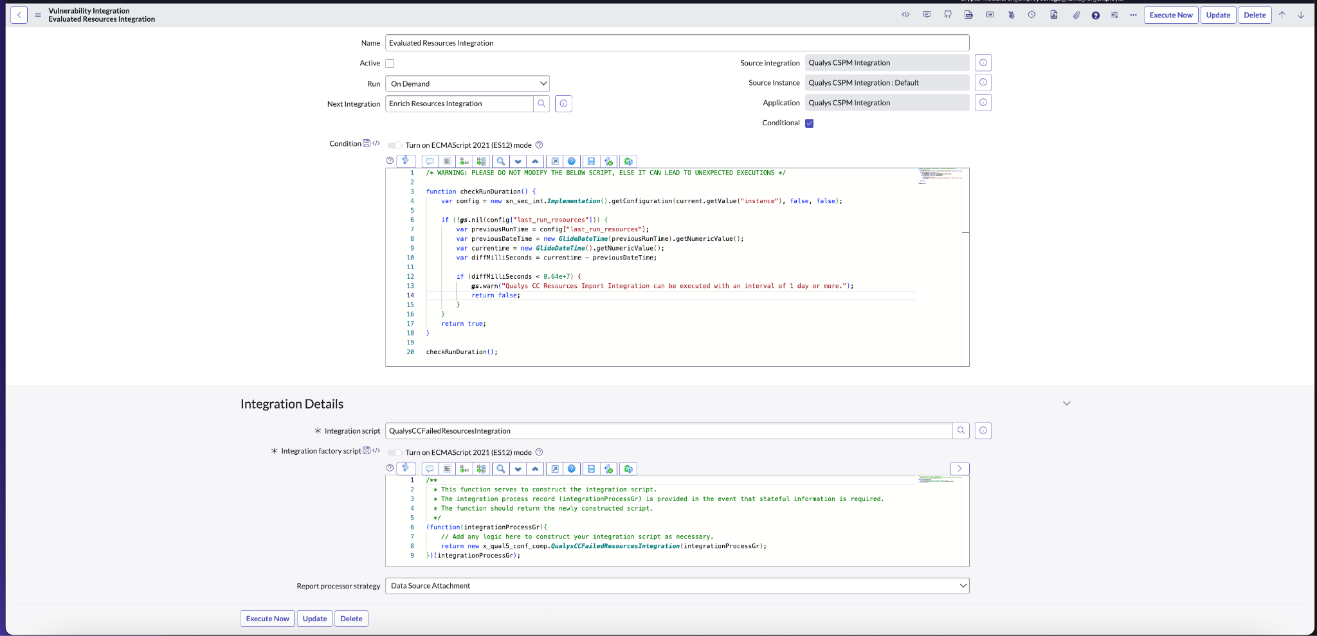This screenshot has height=636, width=1317.
Task: Open the form context menu (hamburger)
Action: pyautogui.click(x=38, y=15)
